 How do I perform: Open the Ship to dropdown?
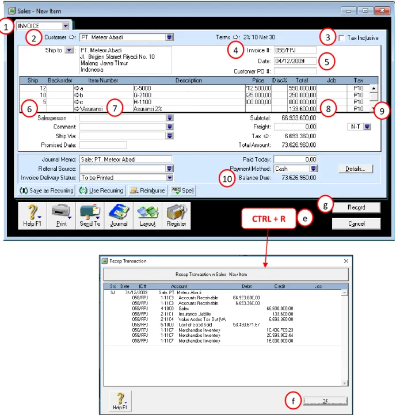tap(69, 50)
